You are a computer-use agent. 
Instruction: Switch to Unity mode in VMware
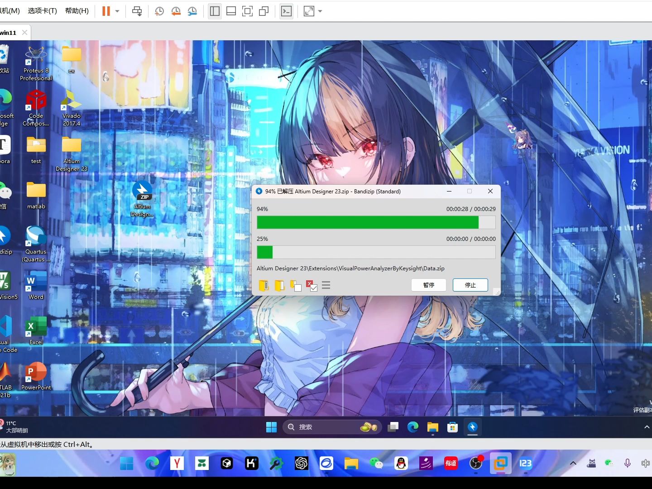(x=264, y=11)
